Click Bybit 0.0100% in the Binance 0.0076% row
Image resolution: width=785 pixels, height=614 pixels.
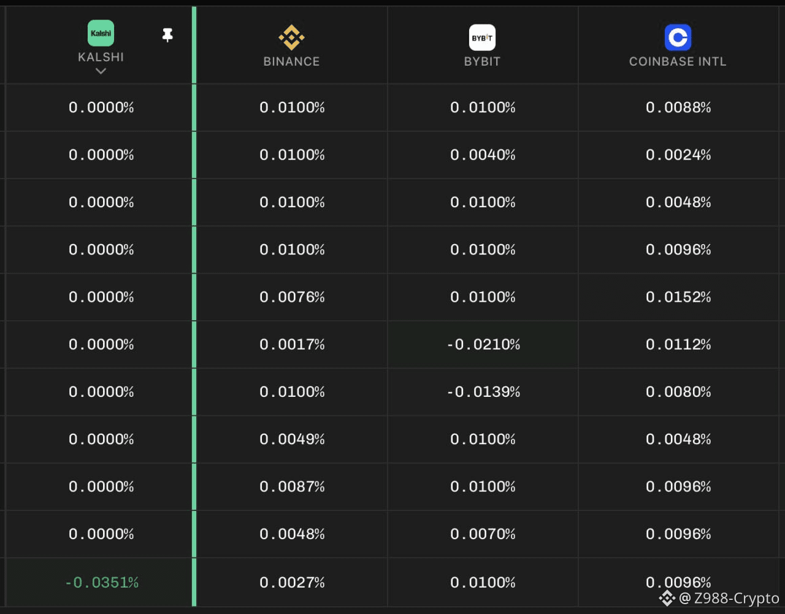(483, 297)
